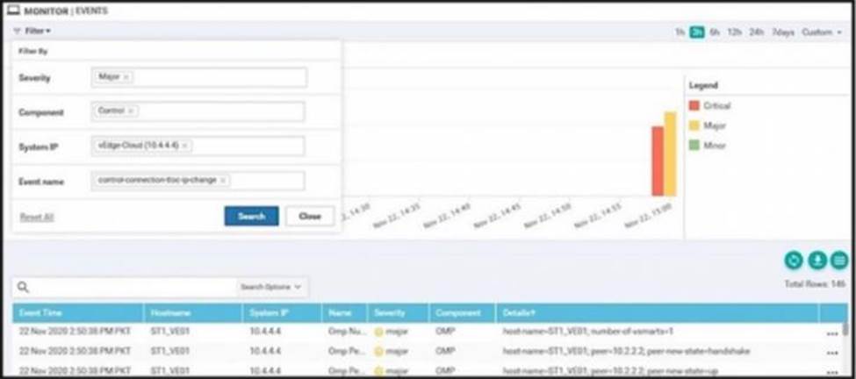Screen dimensions: 856x379
Task: Open the Custom time range dropdown
Action: [x=822, y=32]
